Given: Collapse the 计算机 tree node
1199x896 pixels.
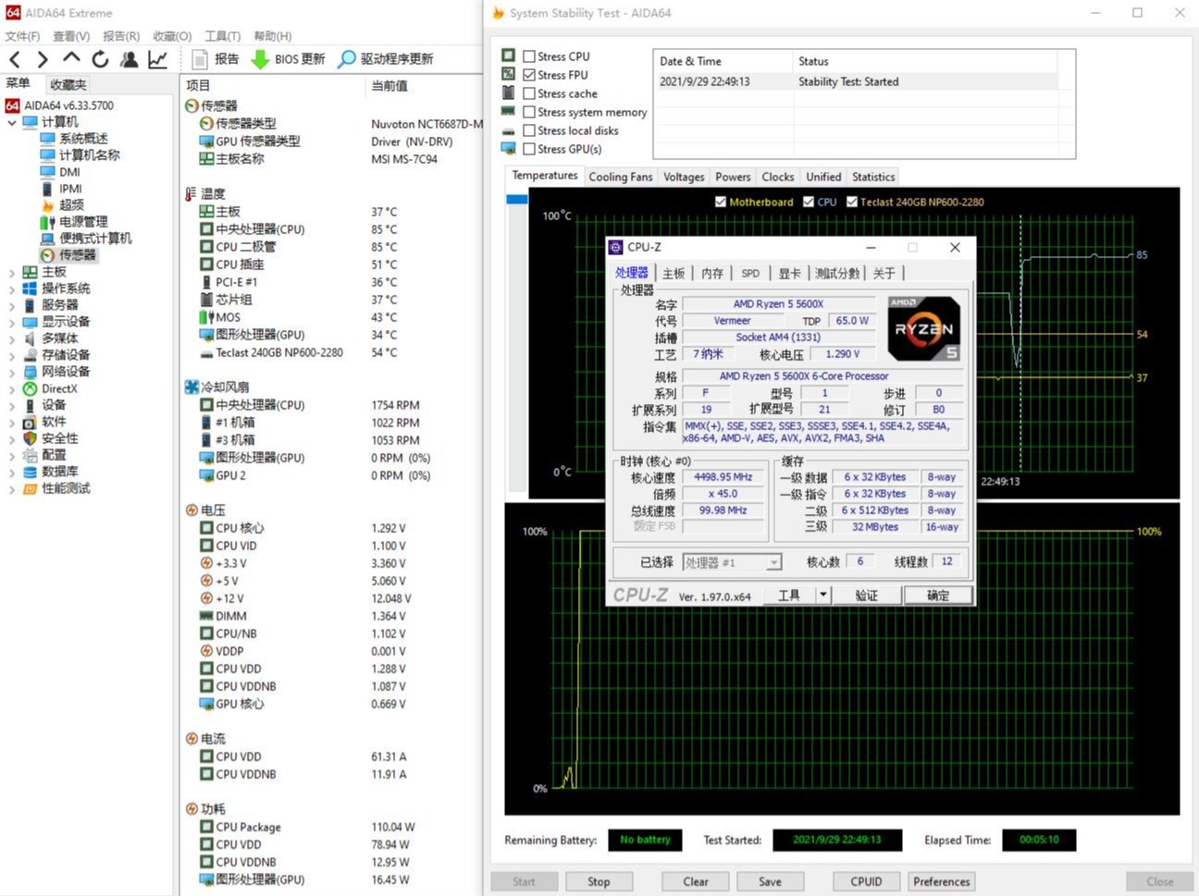Looking at the screenshot, I should (x=11, y=122).
